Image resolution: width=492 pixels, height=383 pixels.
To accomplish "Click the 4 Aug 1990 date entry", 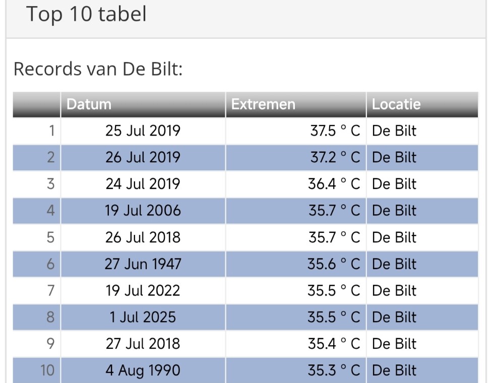I will [x=143, y=370].
